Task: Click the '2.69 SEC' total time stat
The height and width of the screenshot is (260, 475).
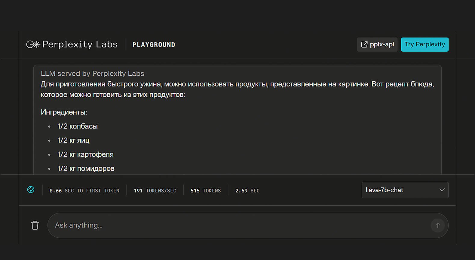Action: point(247,191)
